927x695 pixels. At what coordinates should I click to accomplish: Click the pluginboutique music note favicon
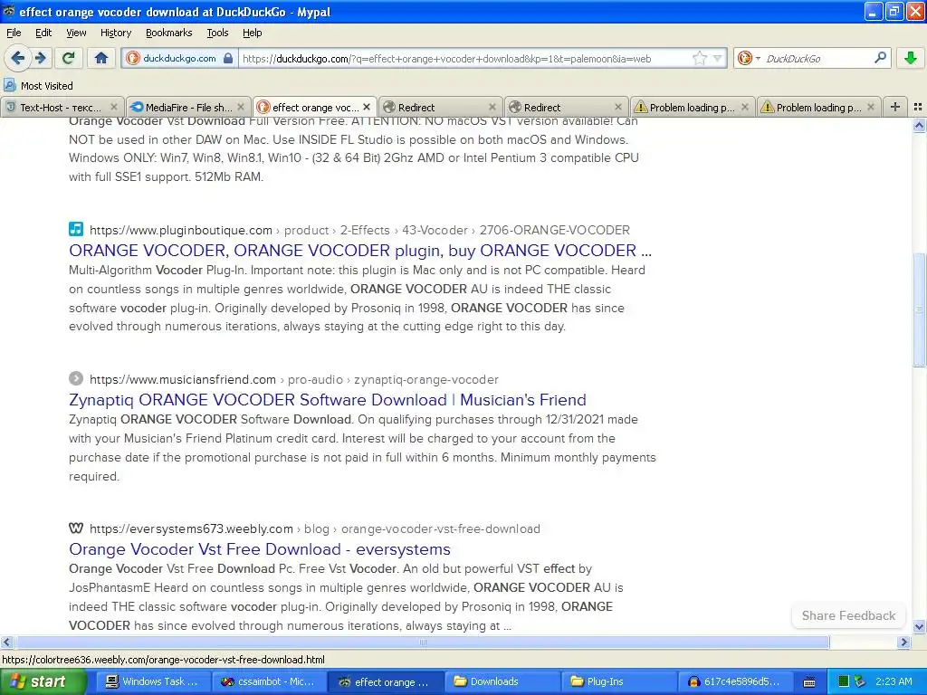pyautogui.click(x=76, y=229)
